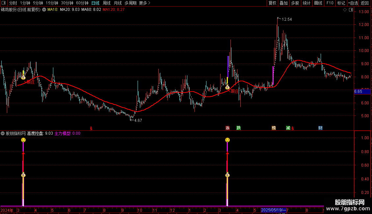The height and width of the screenshot is (214, 372).
Task: Click the 13.00 price axis label
Action: point(364,12)
